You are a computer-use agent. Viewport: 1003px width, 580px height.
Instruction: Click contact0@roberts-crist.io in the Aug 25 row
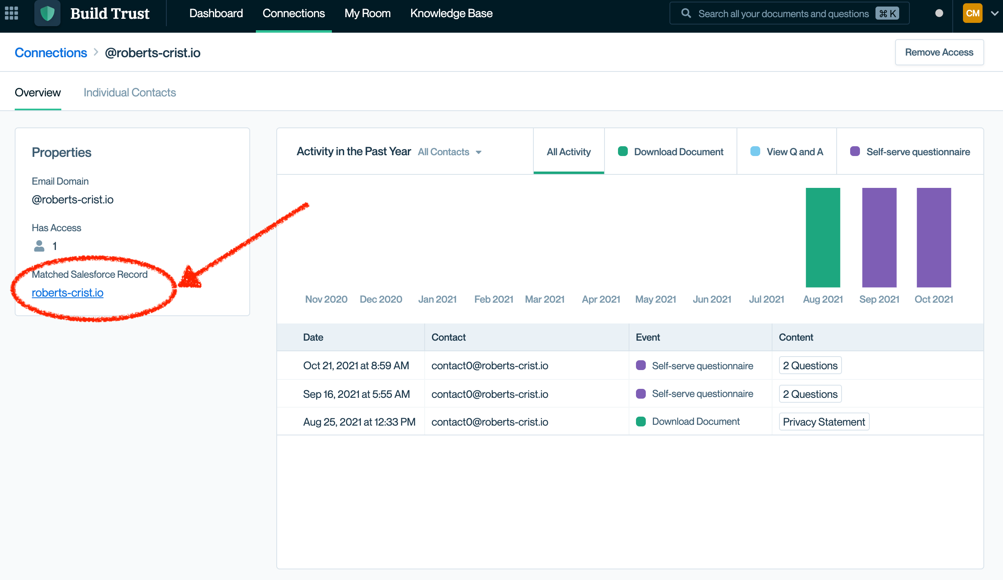[490, 422]
